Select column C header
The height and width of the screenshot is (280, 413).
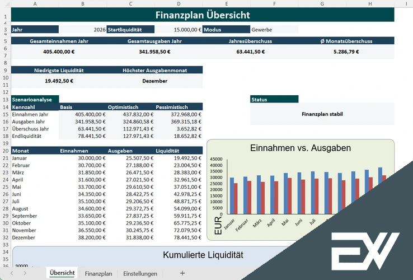pyautogui.click(x=130, y=3)
